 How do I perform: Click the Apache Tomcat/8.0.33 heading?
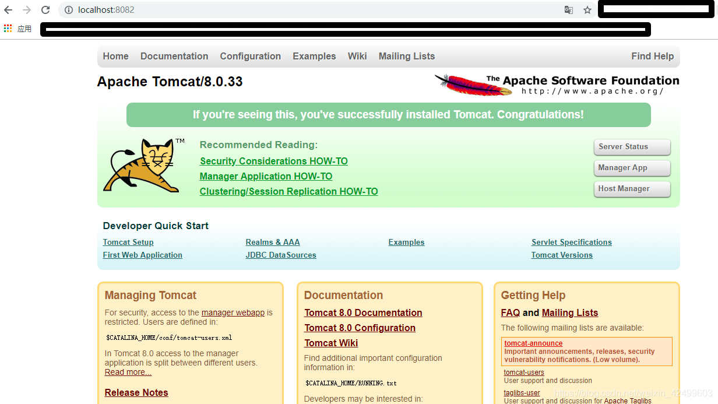tap(170, 82)
